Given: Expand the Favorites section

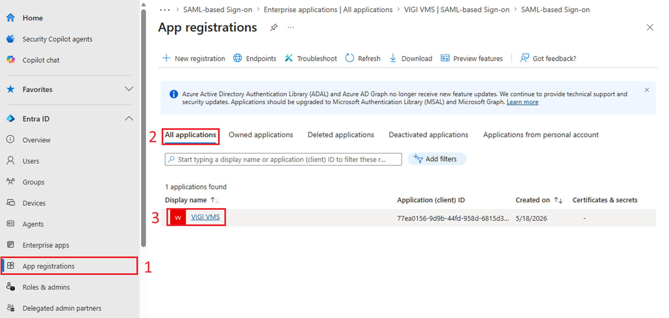Looking at the screenshot, I should pos(129,89).
